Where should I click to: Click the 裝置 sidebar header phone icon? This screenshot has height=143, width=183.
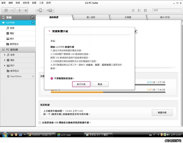[x=3, y=17]
